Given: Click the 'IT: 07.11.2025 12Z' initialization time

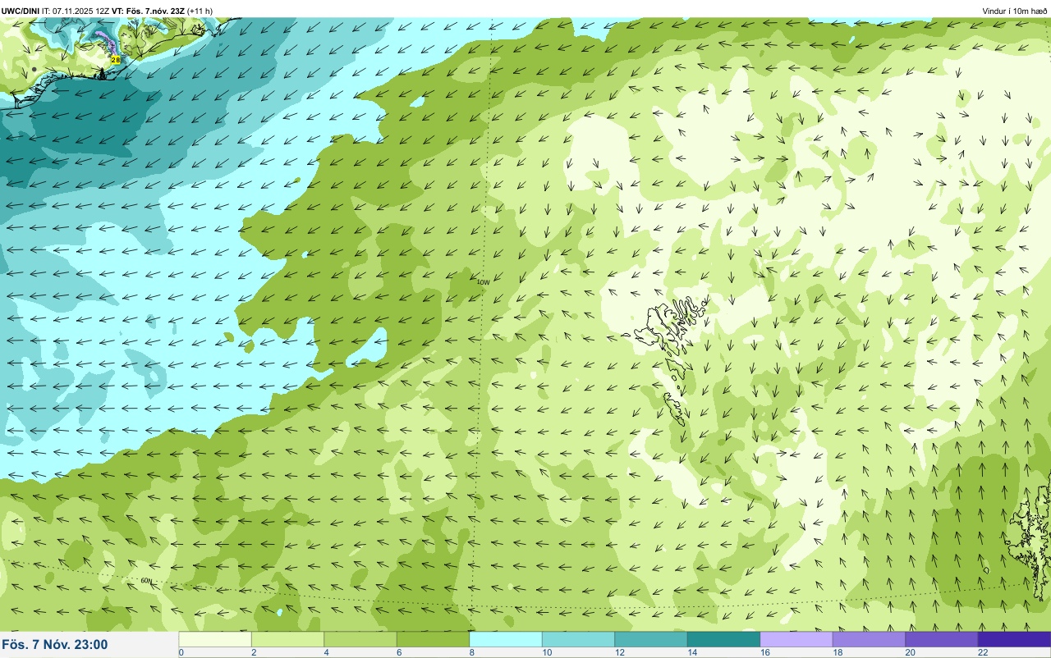Looking at the screenshot, I should coord(75,11).
